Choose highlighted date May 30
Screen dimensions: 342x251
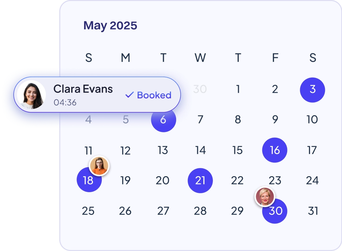275,211
